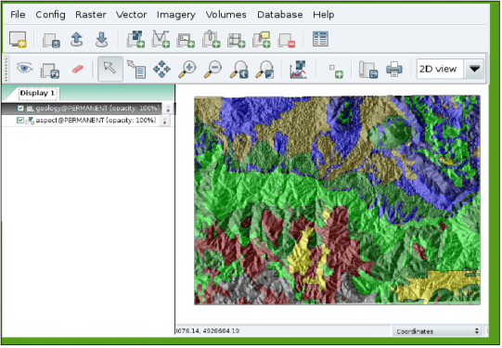Select the Zoom in magnifier tool
Screen dimensions: 502x348
187,70
